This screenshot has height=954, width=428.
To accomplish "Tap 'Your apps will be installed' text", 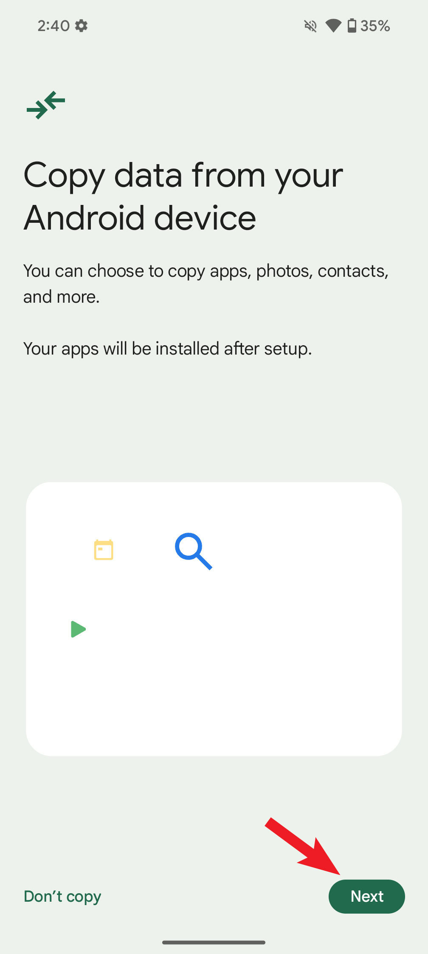I will [x=168, y=349].
